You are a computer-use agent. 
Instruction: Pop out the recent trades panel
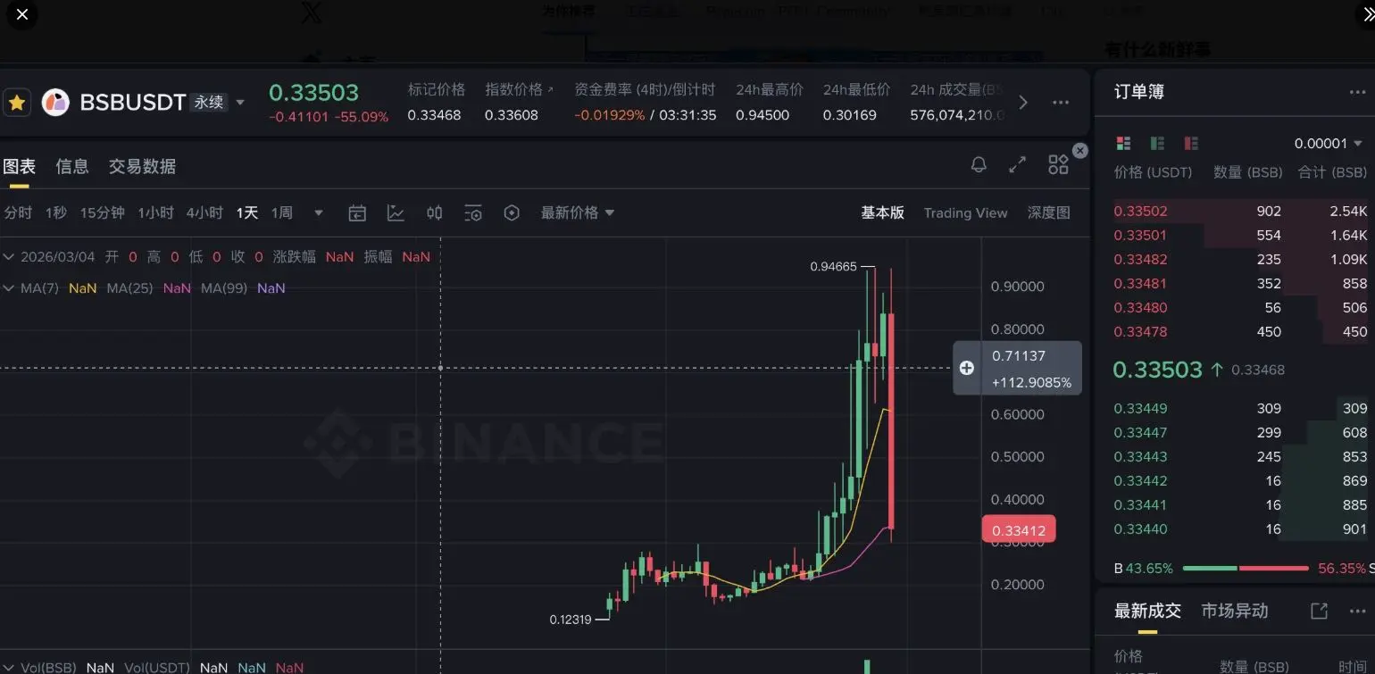coord(1319,611)
